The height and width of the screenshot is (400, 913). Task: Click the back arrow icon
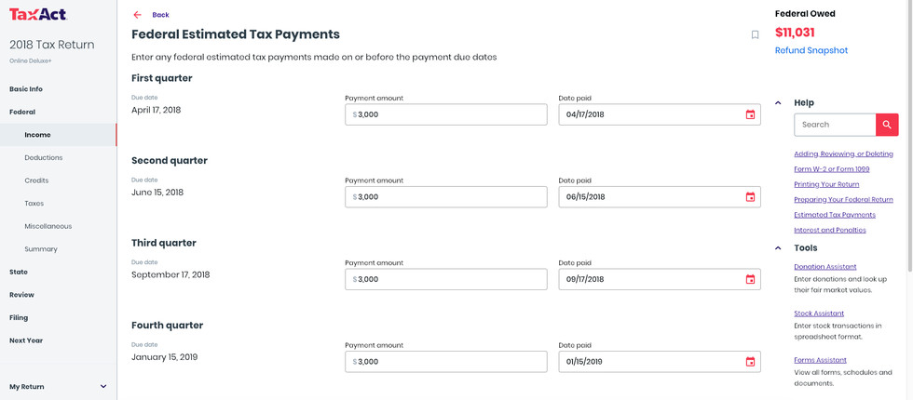(x=137, y=15)
